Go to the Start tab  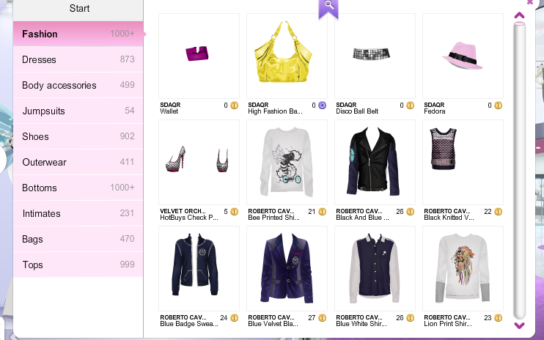click(78, 9)
